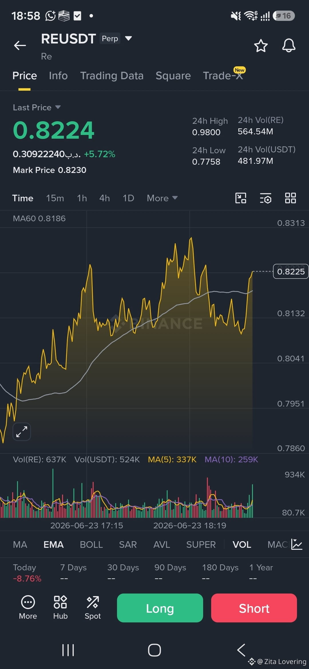Select Time chart interval
309x669 pixels.
[x=23, y=198]
